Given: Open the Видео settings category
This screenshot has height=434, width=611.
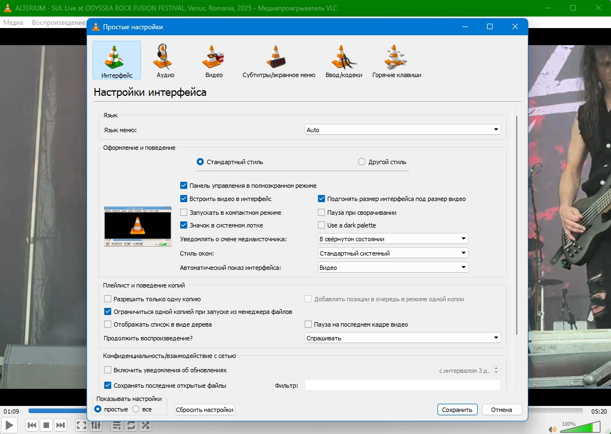Looking at the screenshot, I should [214, 61].
